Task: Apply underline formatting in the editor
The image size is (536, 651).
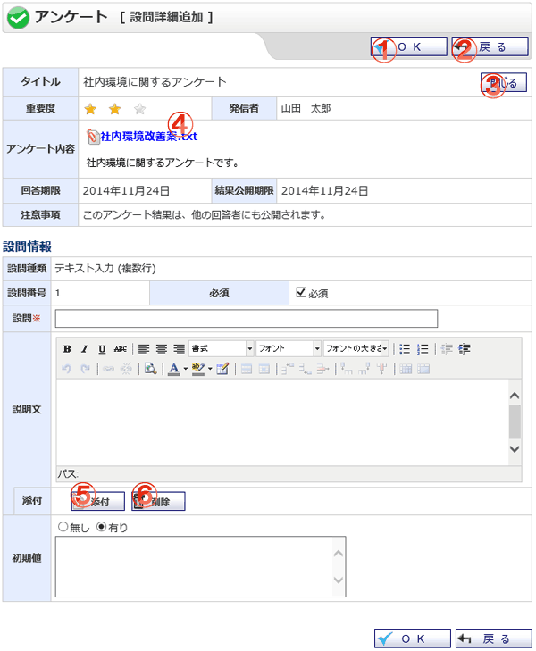Action: [x=102, y=349]
